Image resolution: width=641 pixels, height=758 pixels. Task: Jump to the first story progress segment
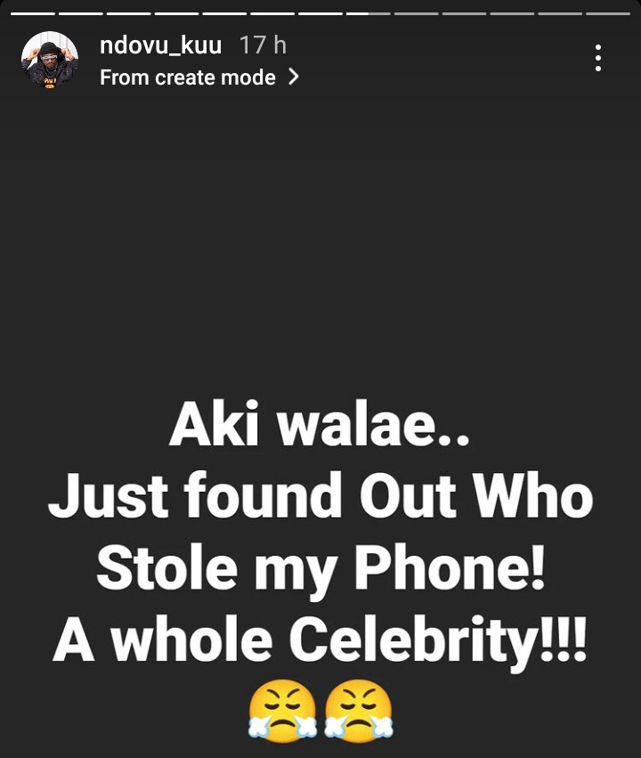tap(33, 13)
